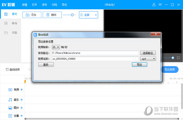183x120 pixels.
Task: Open the .mp4 format dropdown
Action: [x=148, y=59]
